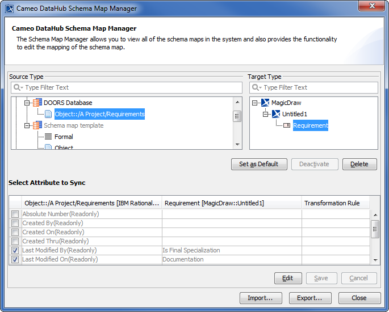Image resolution: width=389 pixels, height=312 pixels.
Task: Click the Untitled1 project icon
Action: tap(276, 114)
